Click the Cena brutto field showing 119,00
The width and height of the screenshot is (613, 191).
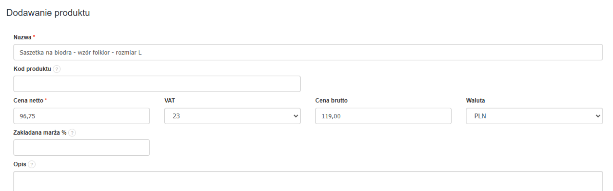coord(383,116)
